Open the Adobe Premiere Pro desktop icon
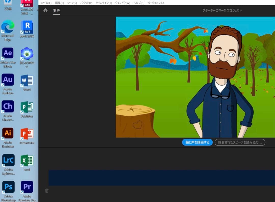 point(27,187)
